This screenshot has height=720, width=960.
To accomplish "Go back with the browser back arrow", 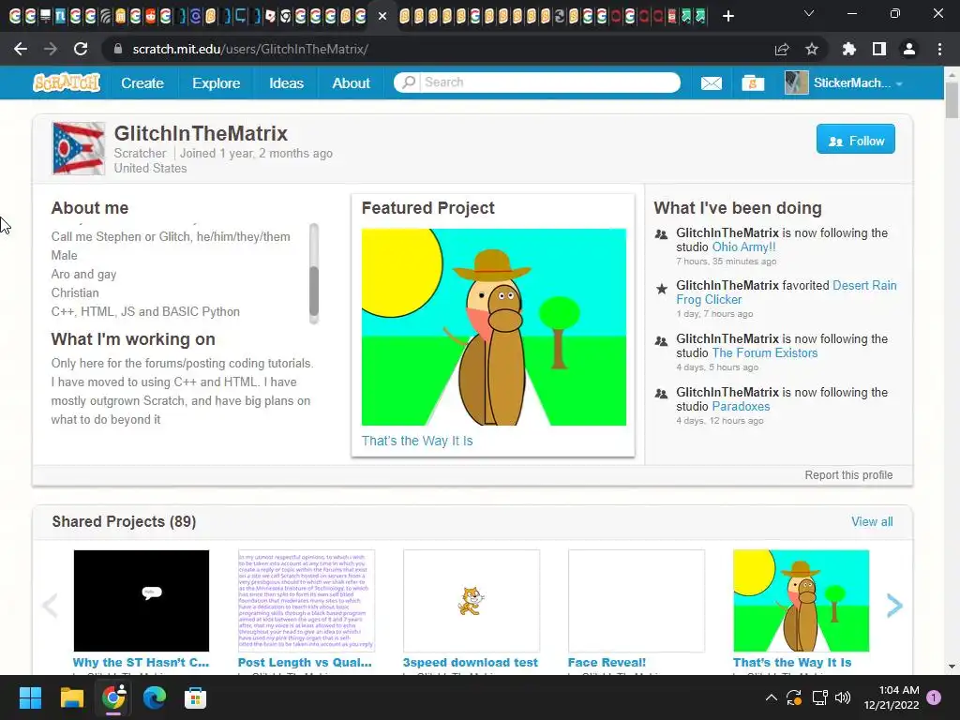I will click(21, 49).
